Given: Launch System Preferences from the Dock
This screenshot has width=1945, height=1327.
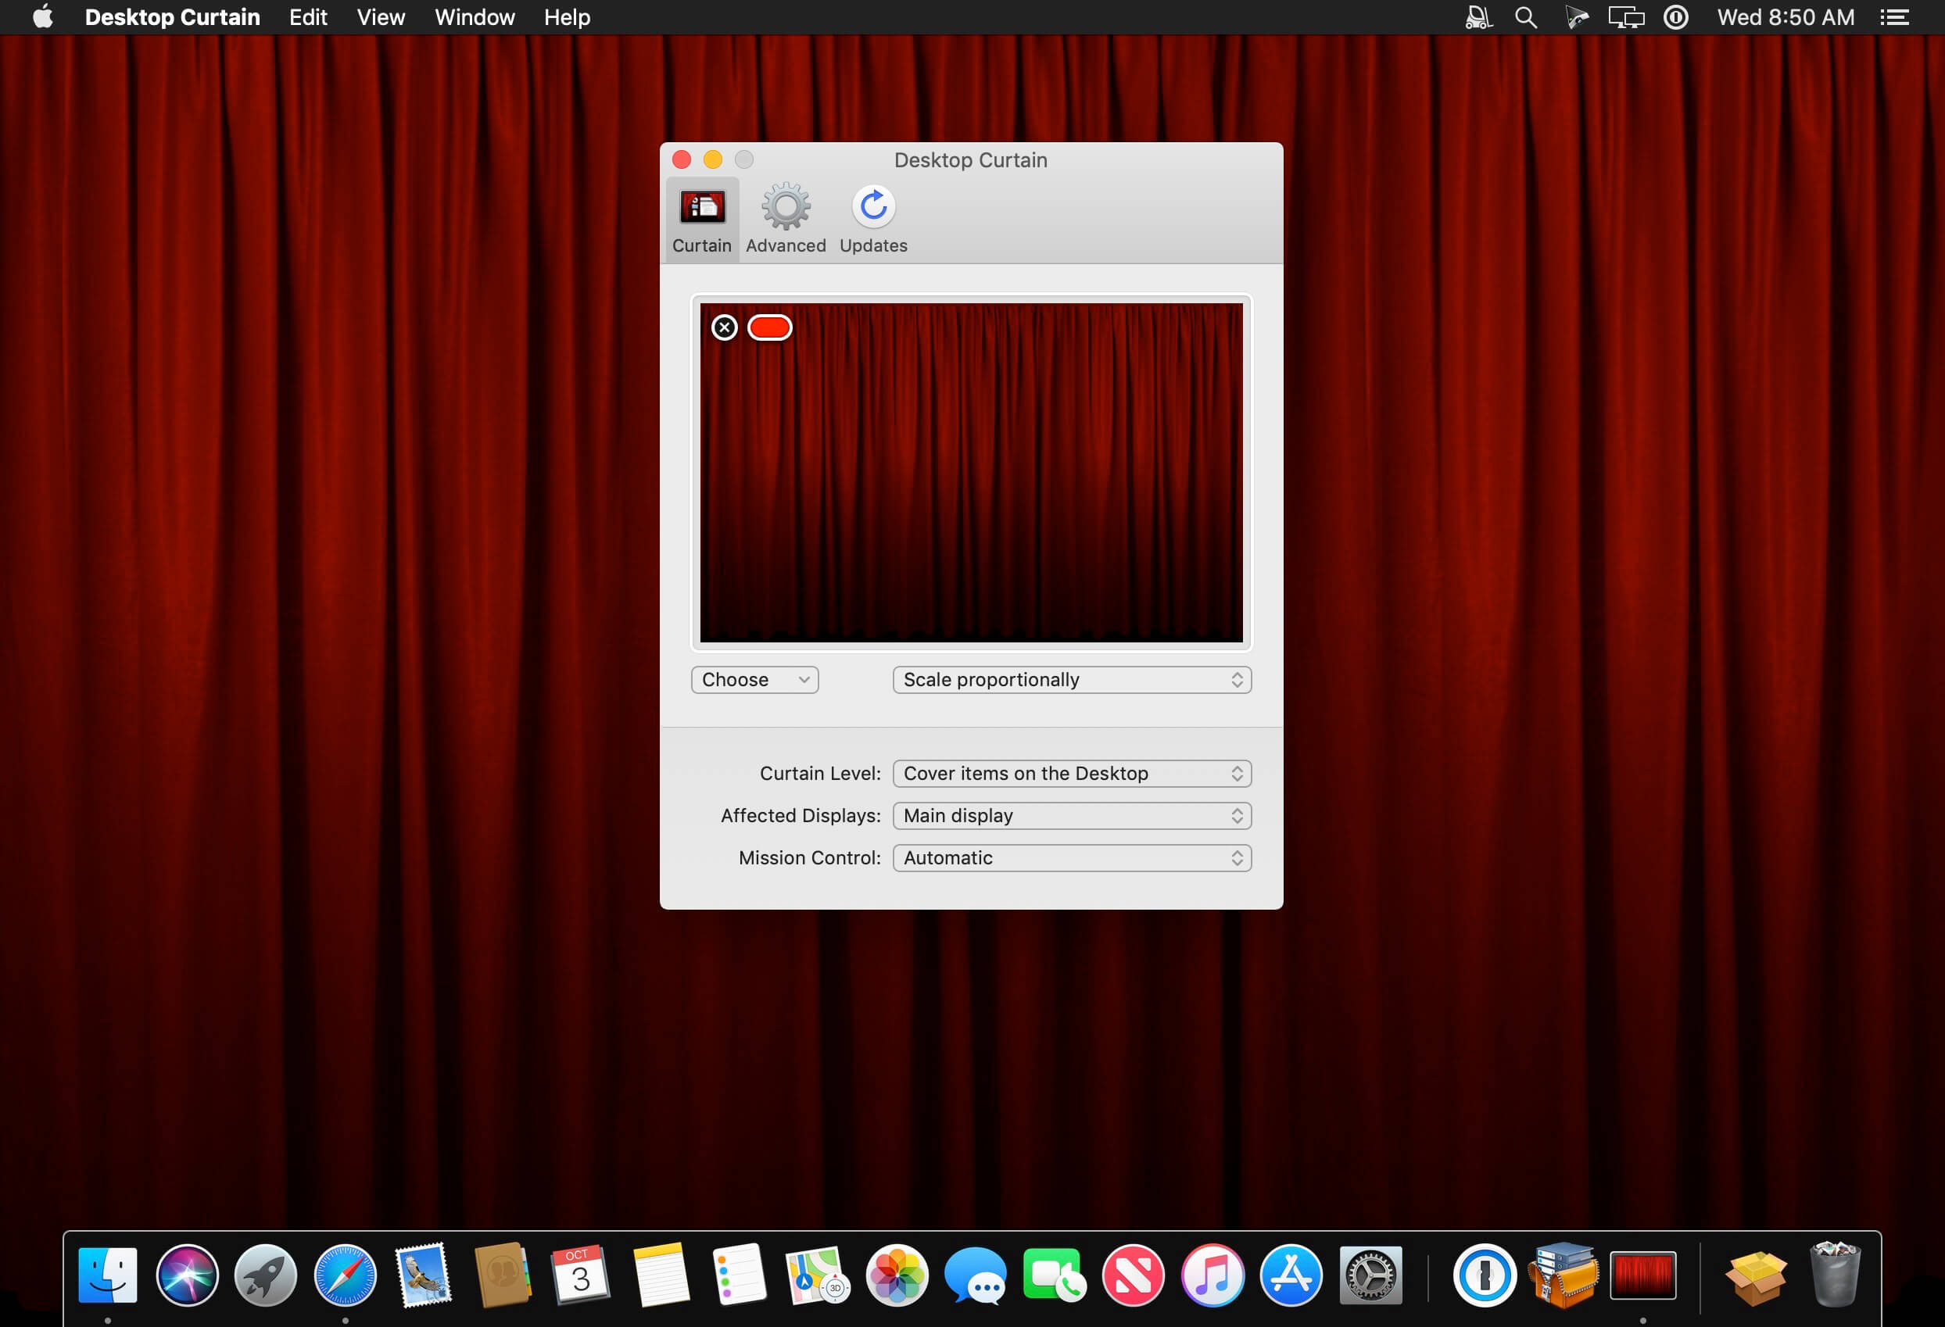Looking at the screenshot, I should tap(1370, 1275).
